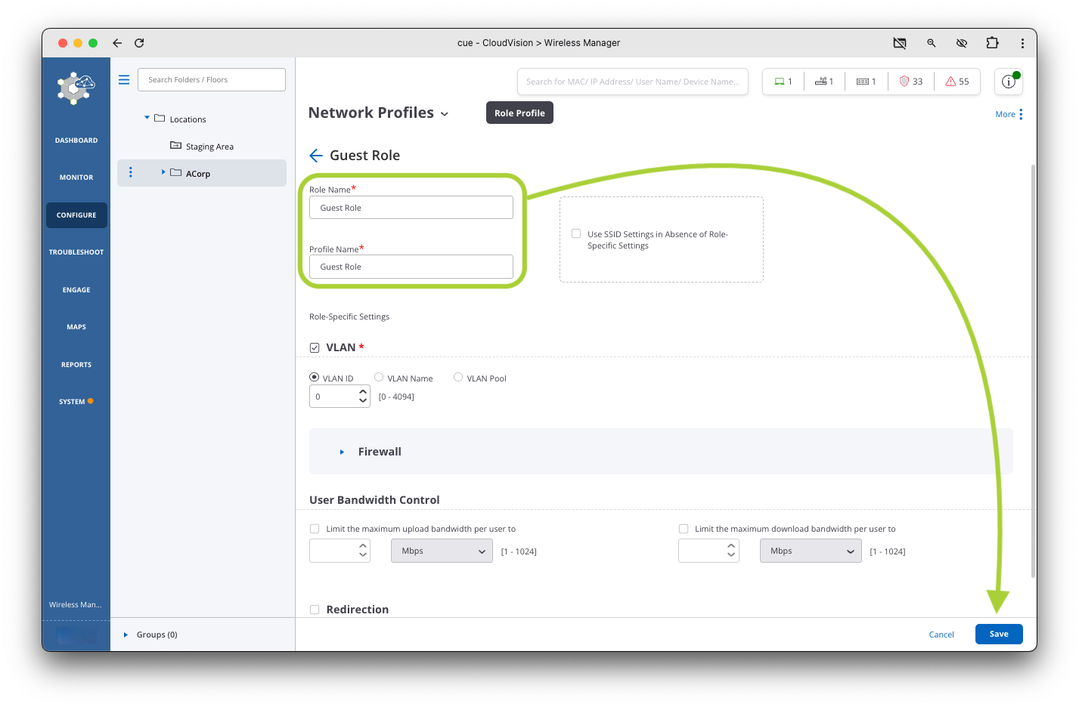Expand the Firewall section

pos(342,452)
